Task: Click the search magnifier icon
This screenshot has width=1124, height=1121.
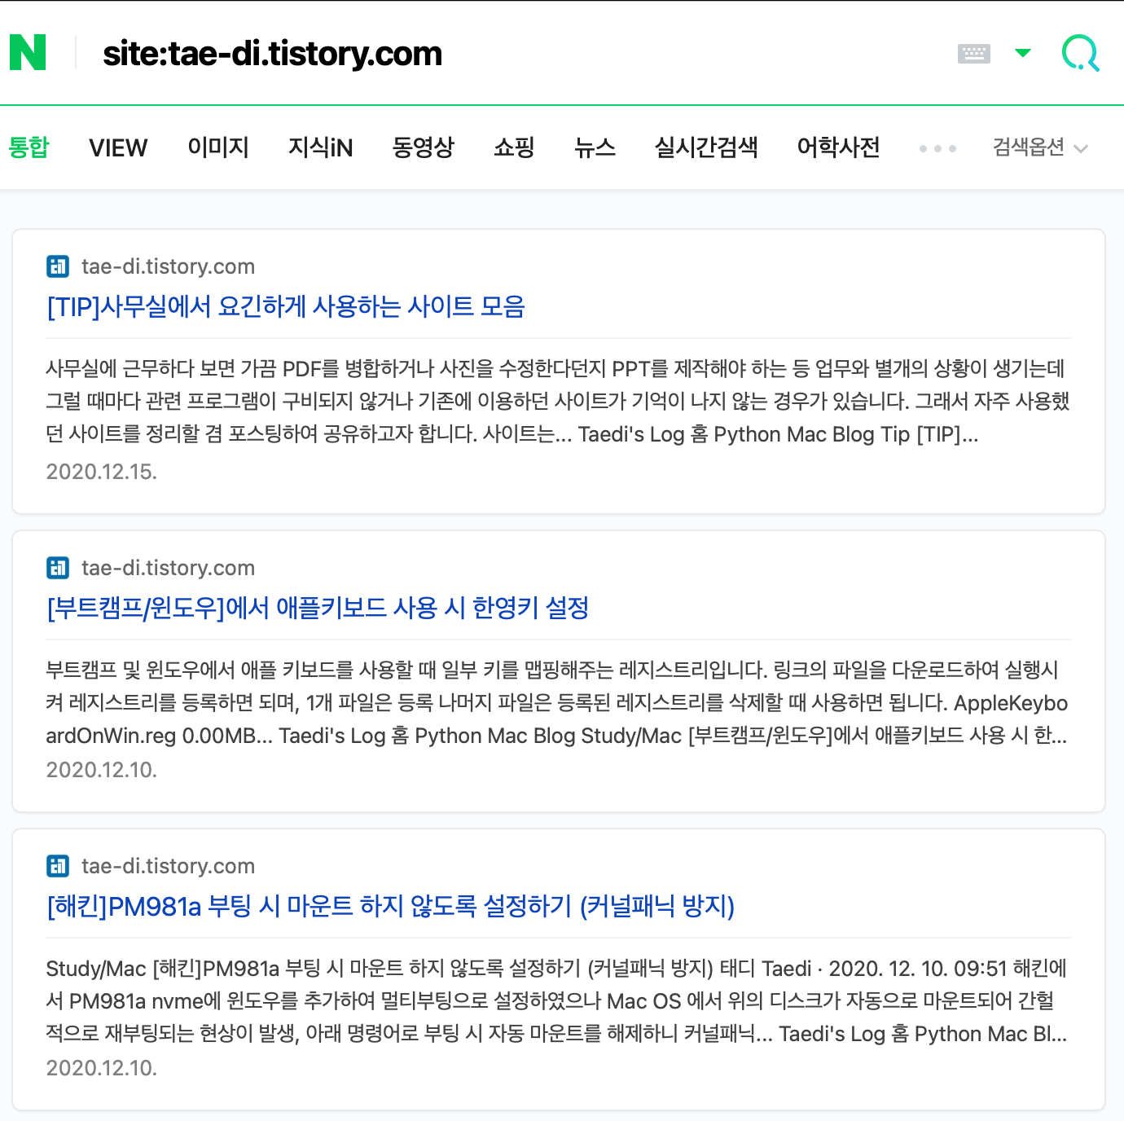Action: 1081,53
